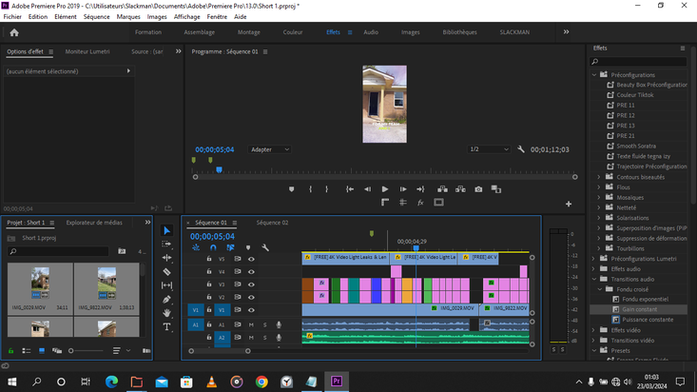Select the Fondu exponentiel transition

[645, 299]
